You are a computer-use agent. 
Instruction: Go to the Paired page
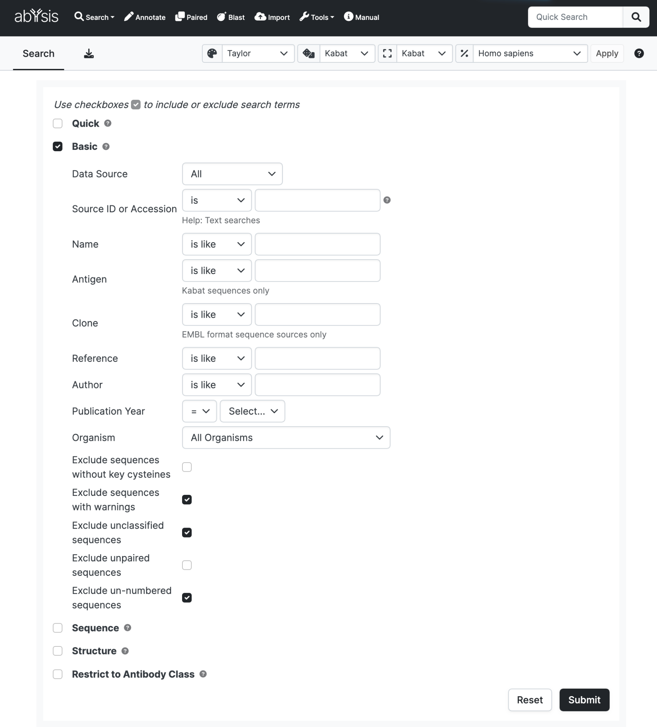(x=191, y=17)
